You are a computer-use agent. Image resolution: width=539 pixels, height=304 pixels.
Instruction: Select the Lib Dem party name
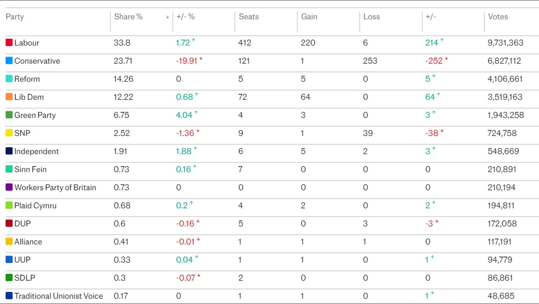[x=29, y=97]
